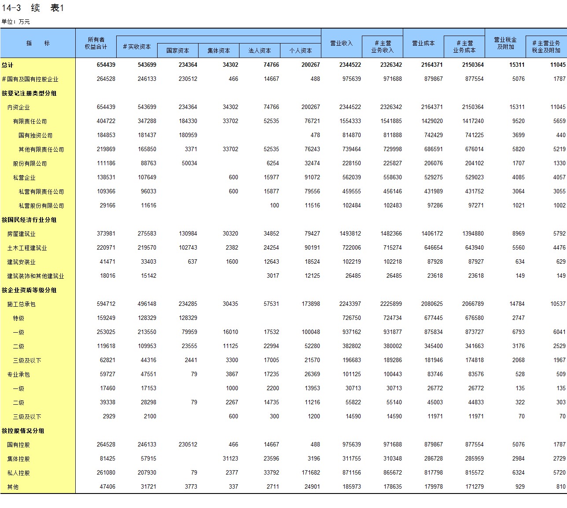Click the 总计 row label
The width and height of the screenshot is (567, 508).
[7, 65]
